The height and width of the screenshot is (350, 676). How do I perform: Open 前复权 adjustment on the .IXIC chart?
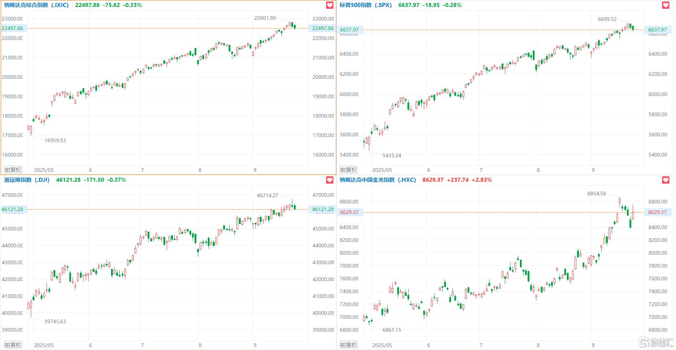(x=13, y=170)
